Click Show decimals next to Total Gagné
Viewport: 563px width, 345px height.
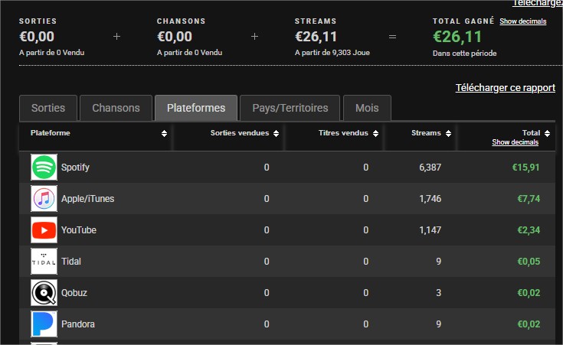[522, 21]
